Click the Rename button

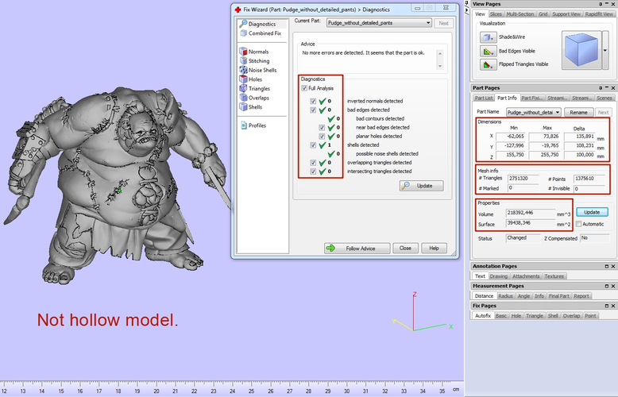point(578,113)
